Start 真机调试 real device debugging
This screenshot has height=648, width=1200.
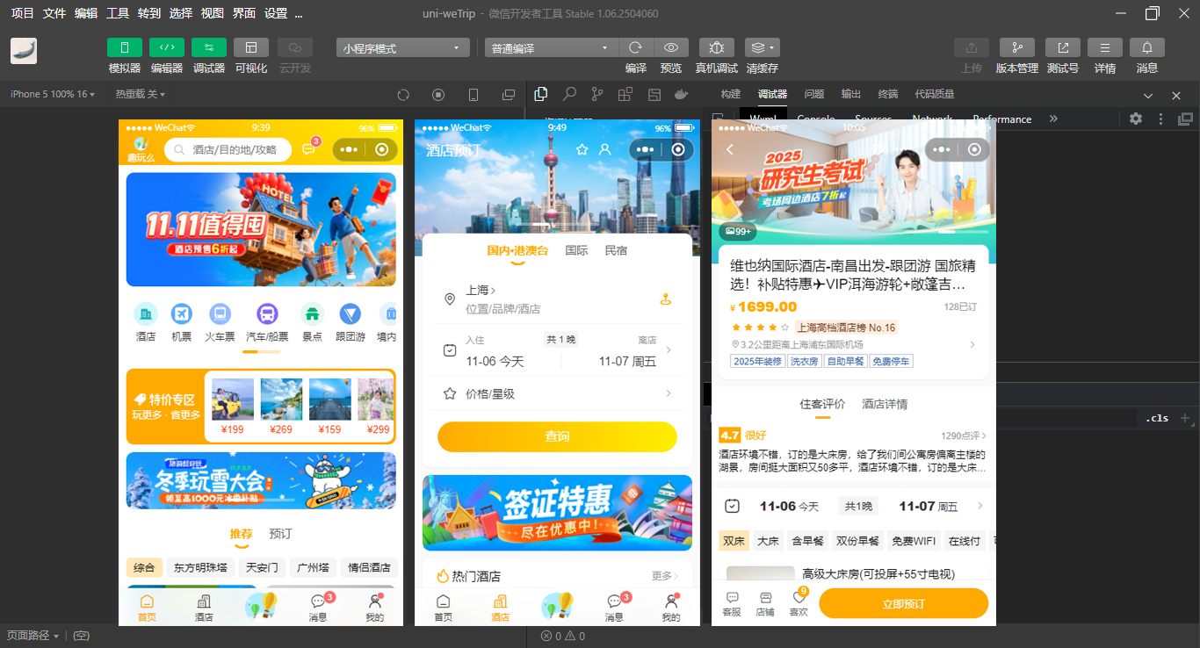[716, 47]
